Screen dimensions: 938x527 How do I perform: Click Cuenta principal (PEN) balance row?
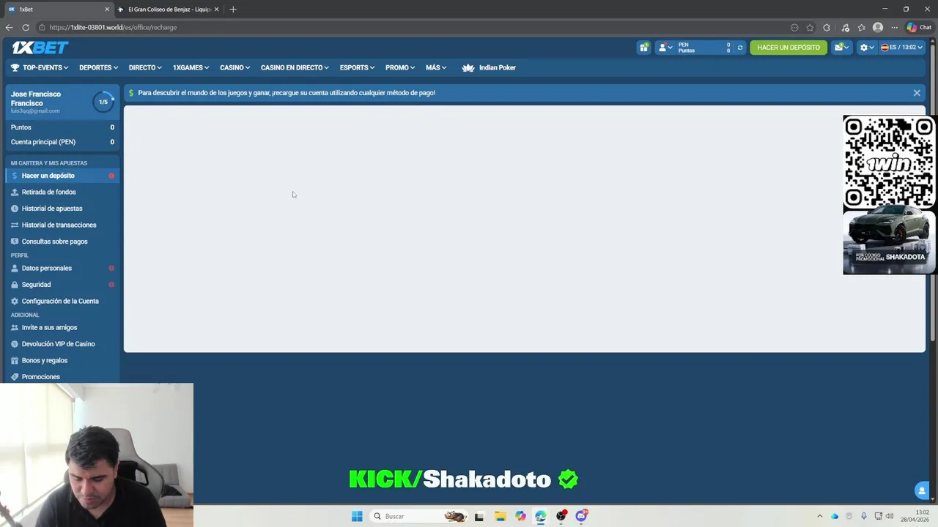(x=62, y=142)
